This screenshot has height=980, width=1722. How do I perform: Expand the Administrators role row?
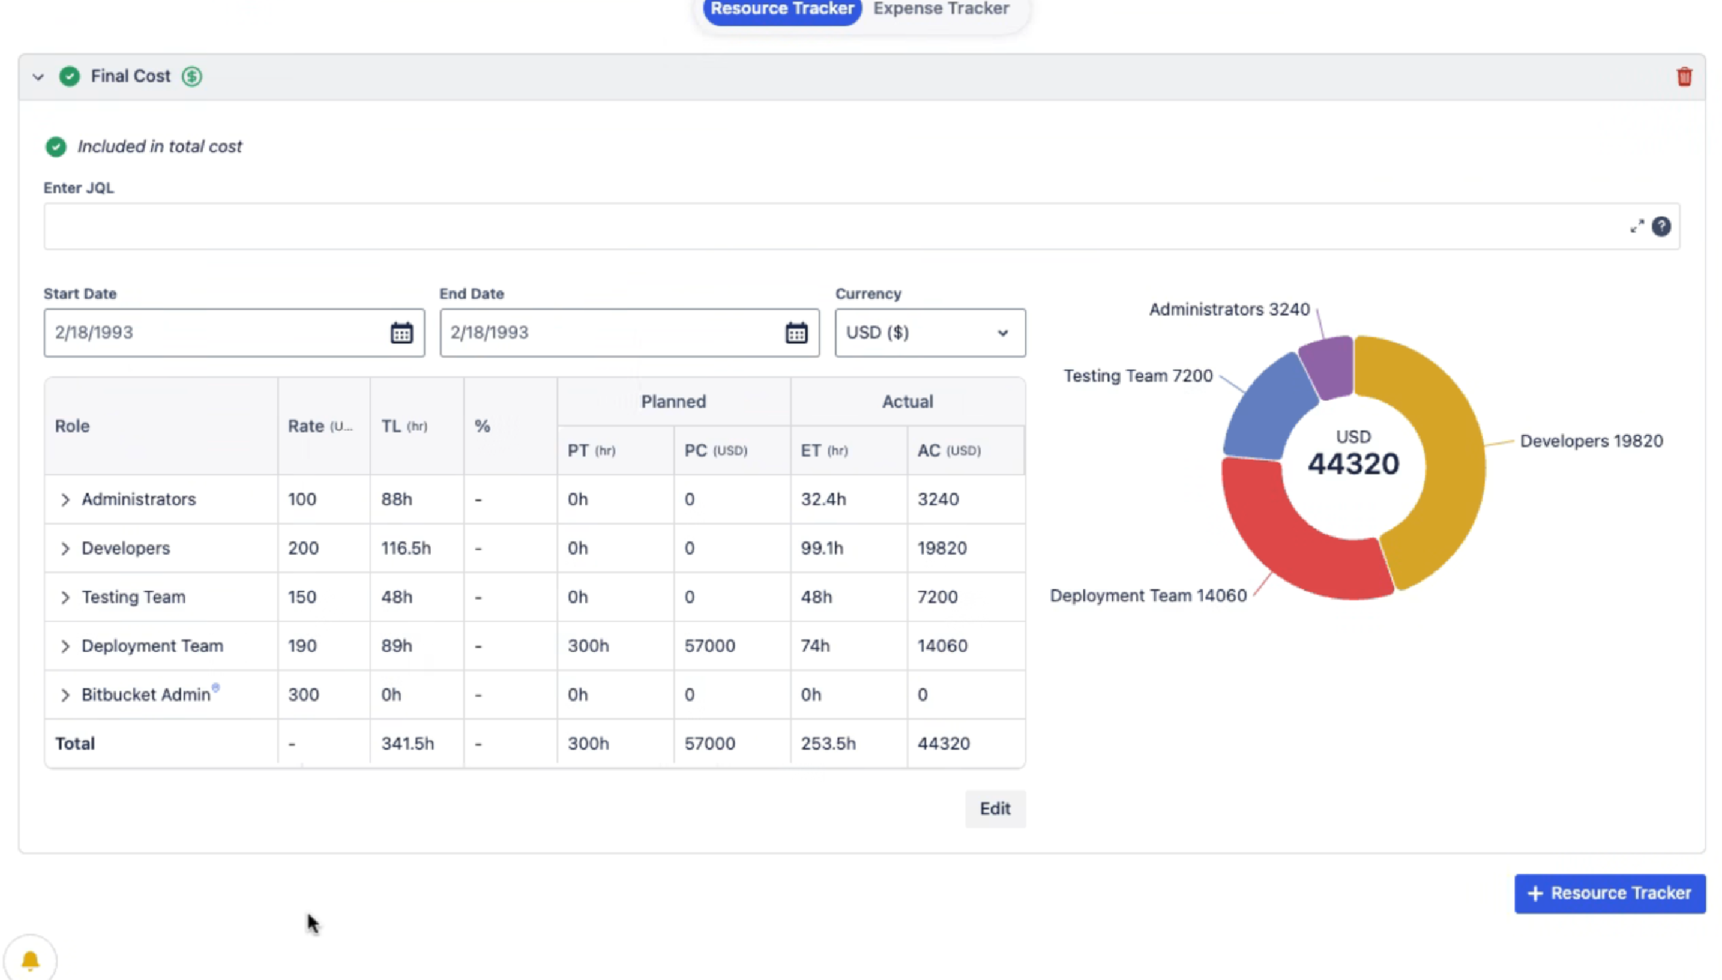(x=65, y=500)
